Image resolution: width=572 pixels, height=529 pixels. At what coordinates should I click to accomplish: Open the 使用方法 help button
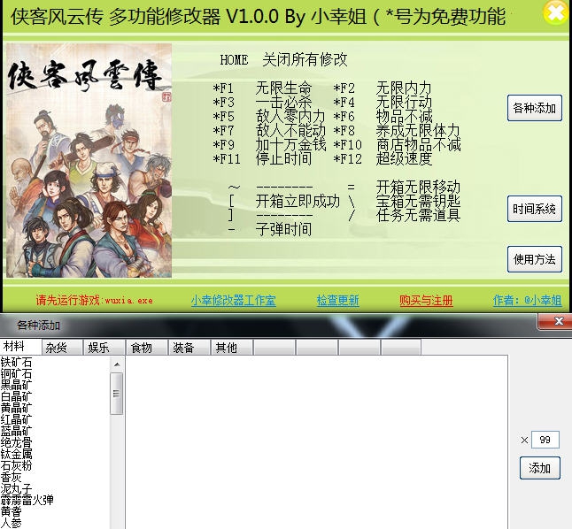point(535,259)
